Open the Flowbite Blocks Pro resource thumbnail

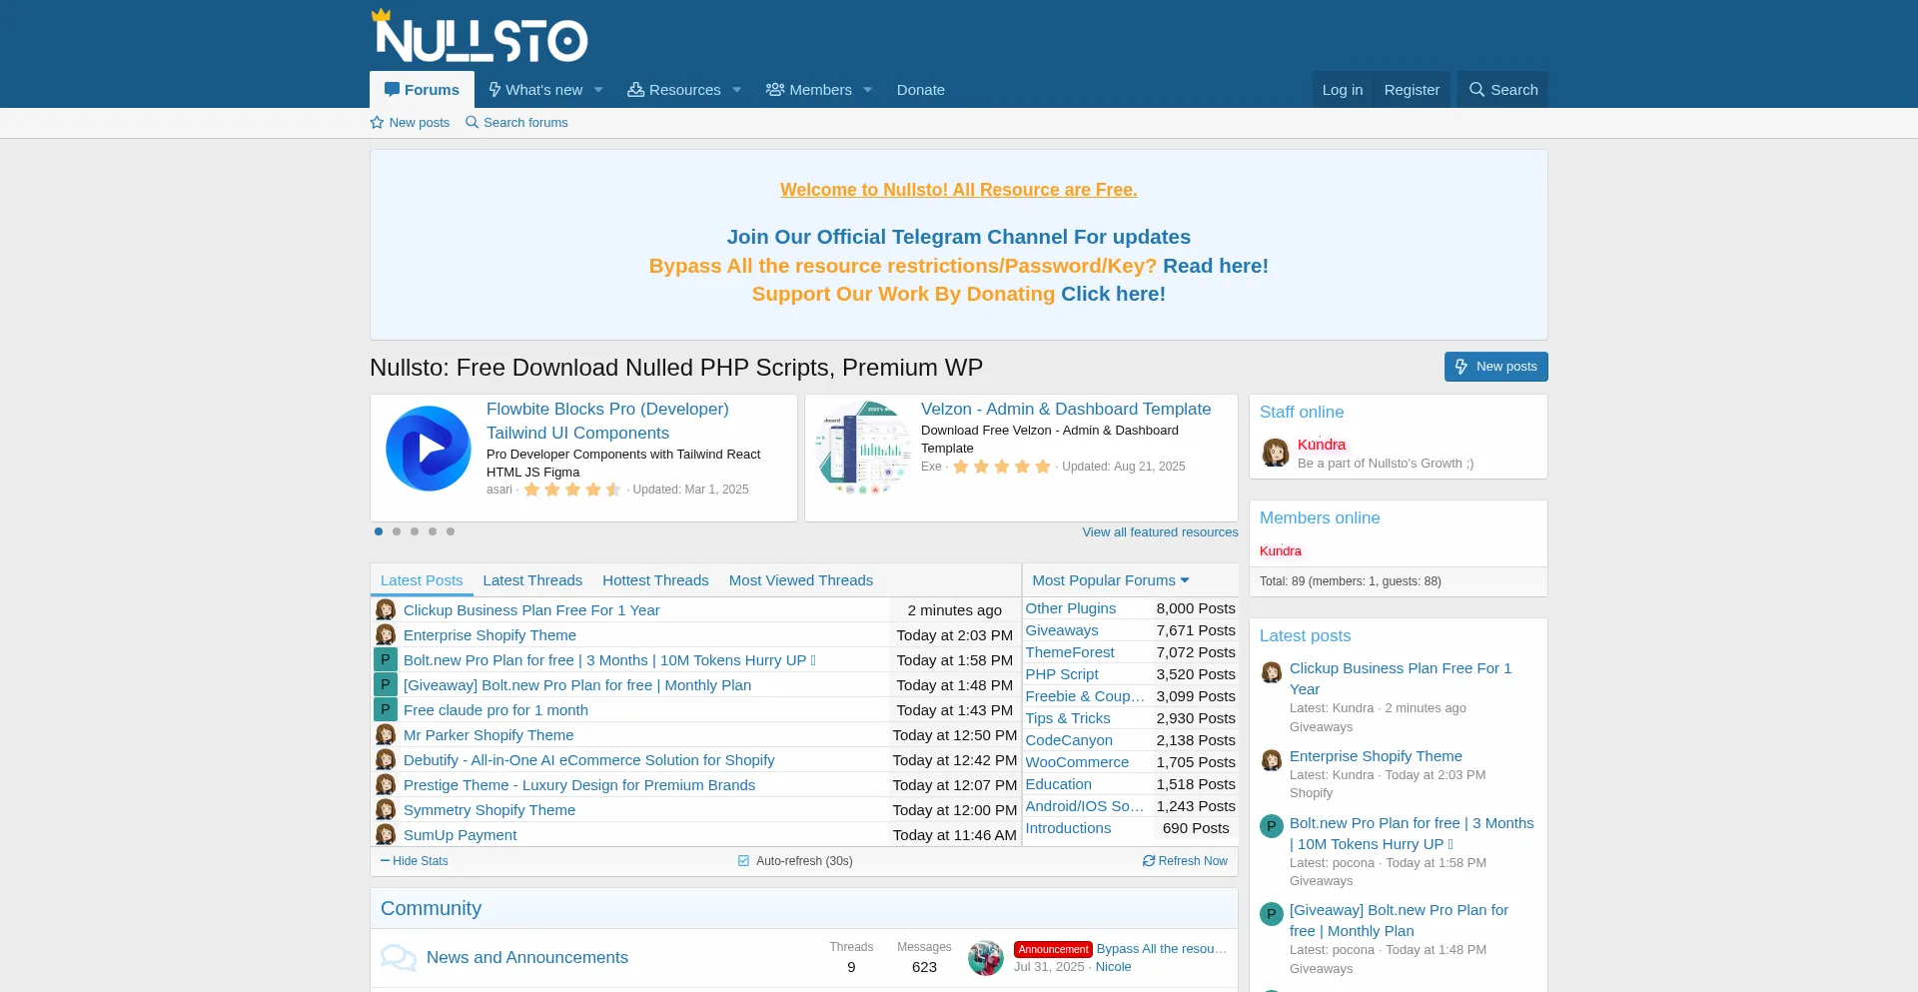[429, 449]
